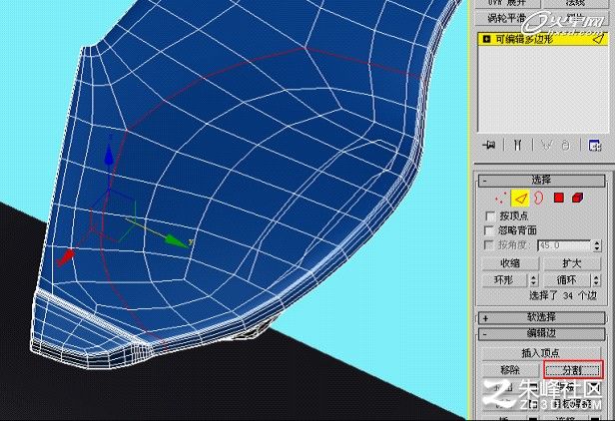615x421 pixels.
Task: Select Border sub-object level icon
Action: 540,198
